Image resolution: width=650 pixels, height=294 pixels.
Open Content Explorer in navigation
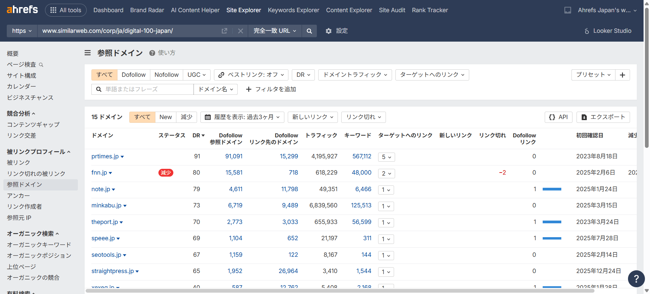349,10
